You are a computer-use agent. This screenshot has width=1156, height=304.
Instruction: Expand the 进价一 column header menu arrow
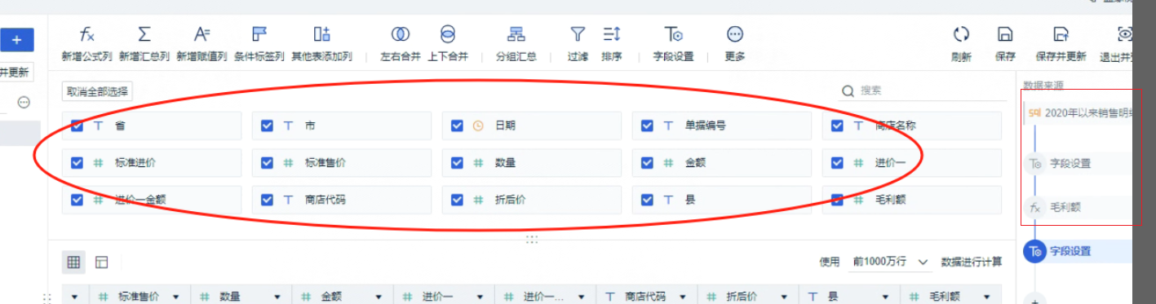coord(480,297)
